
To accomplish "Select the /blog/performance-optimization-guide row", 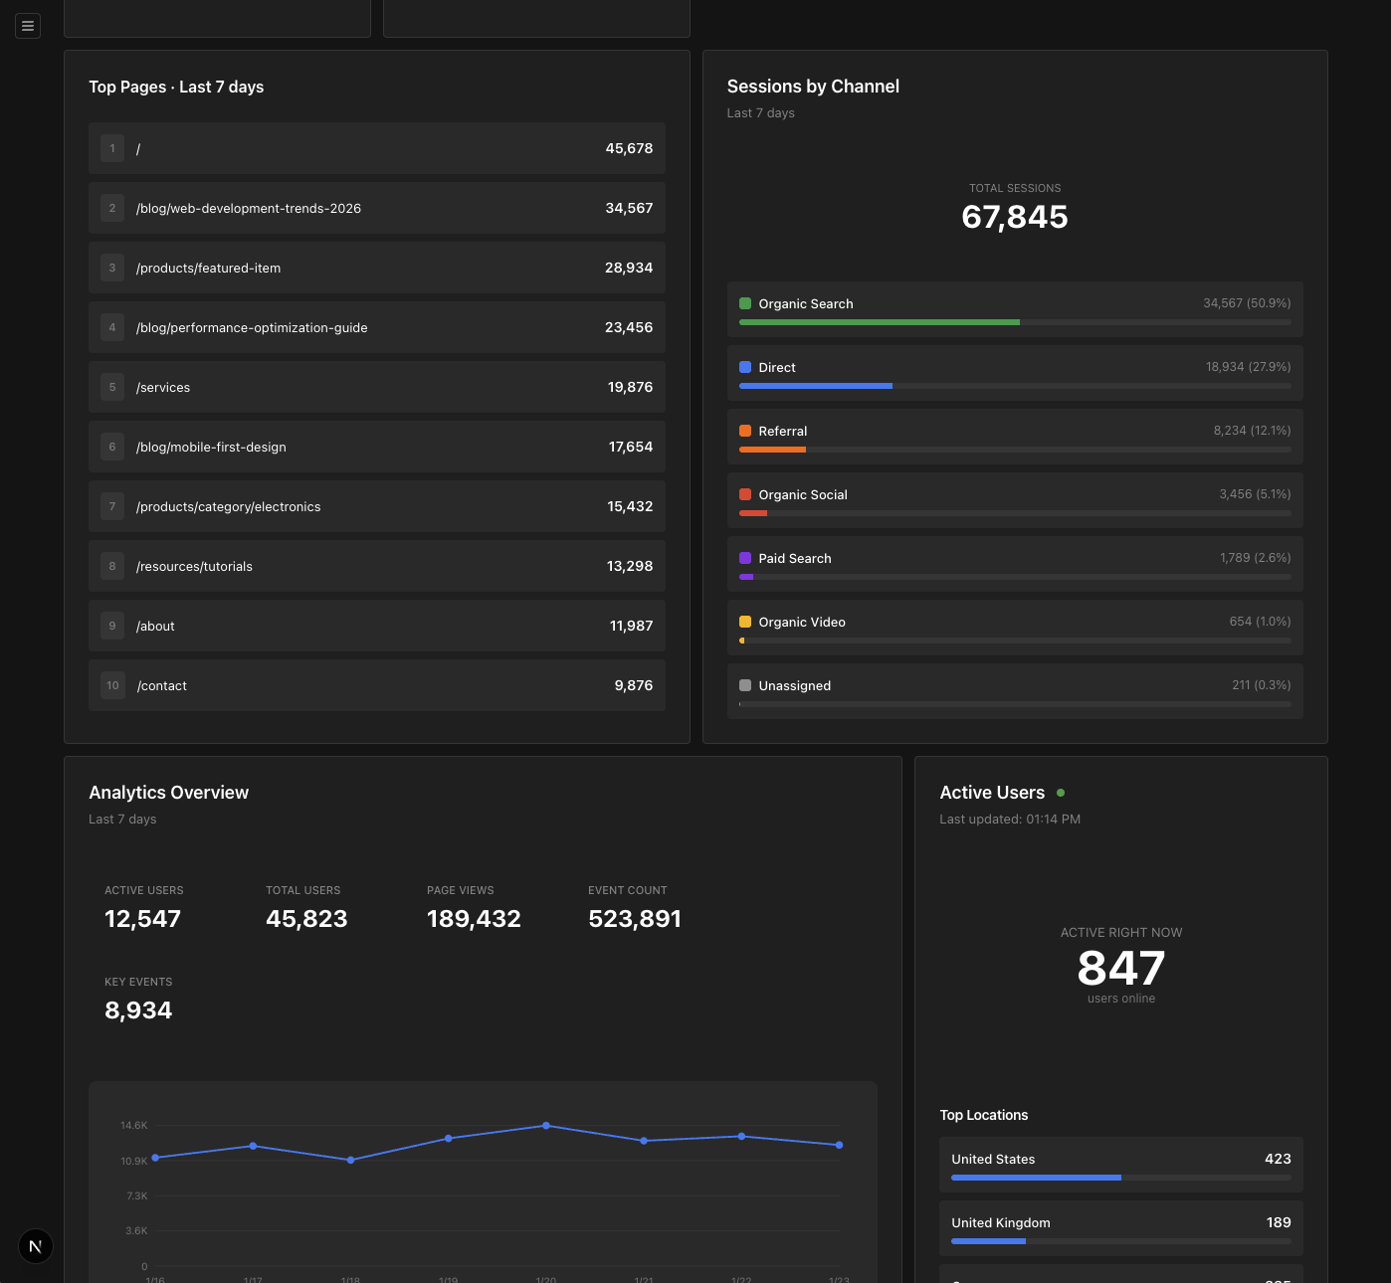I will pyautogui.click(x=377, y=327).
